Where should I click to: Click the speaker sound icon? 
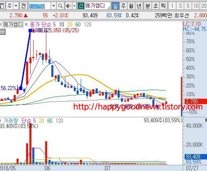[x=68, y=6]
